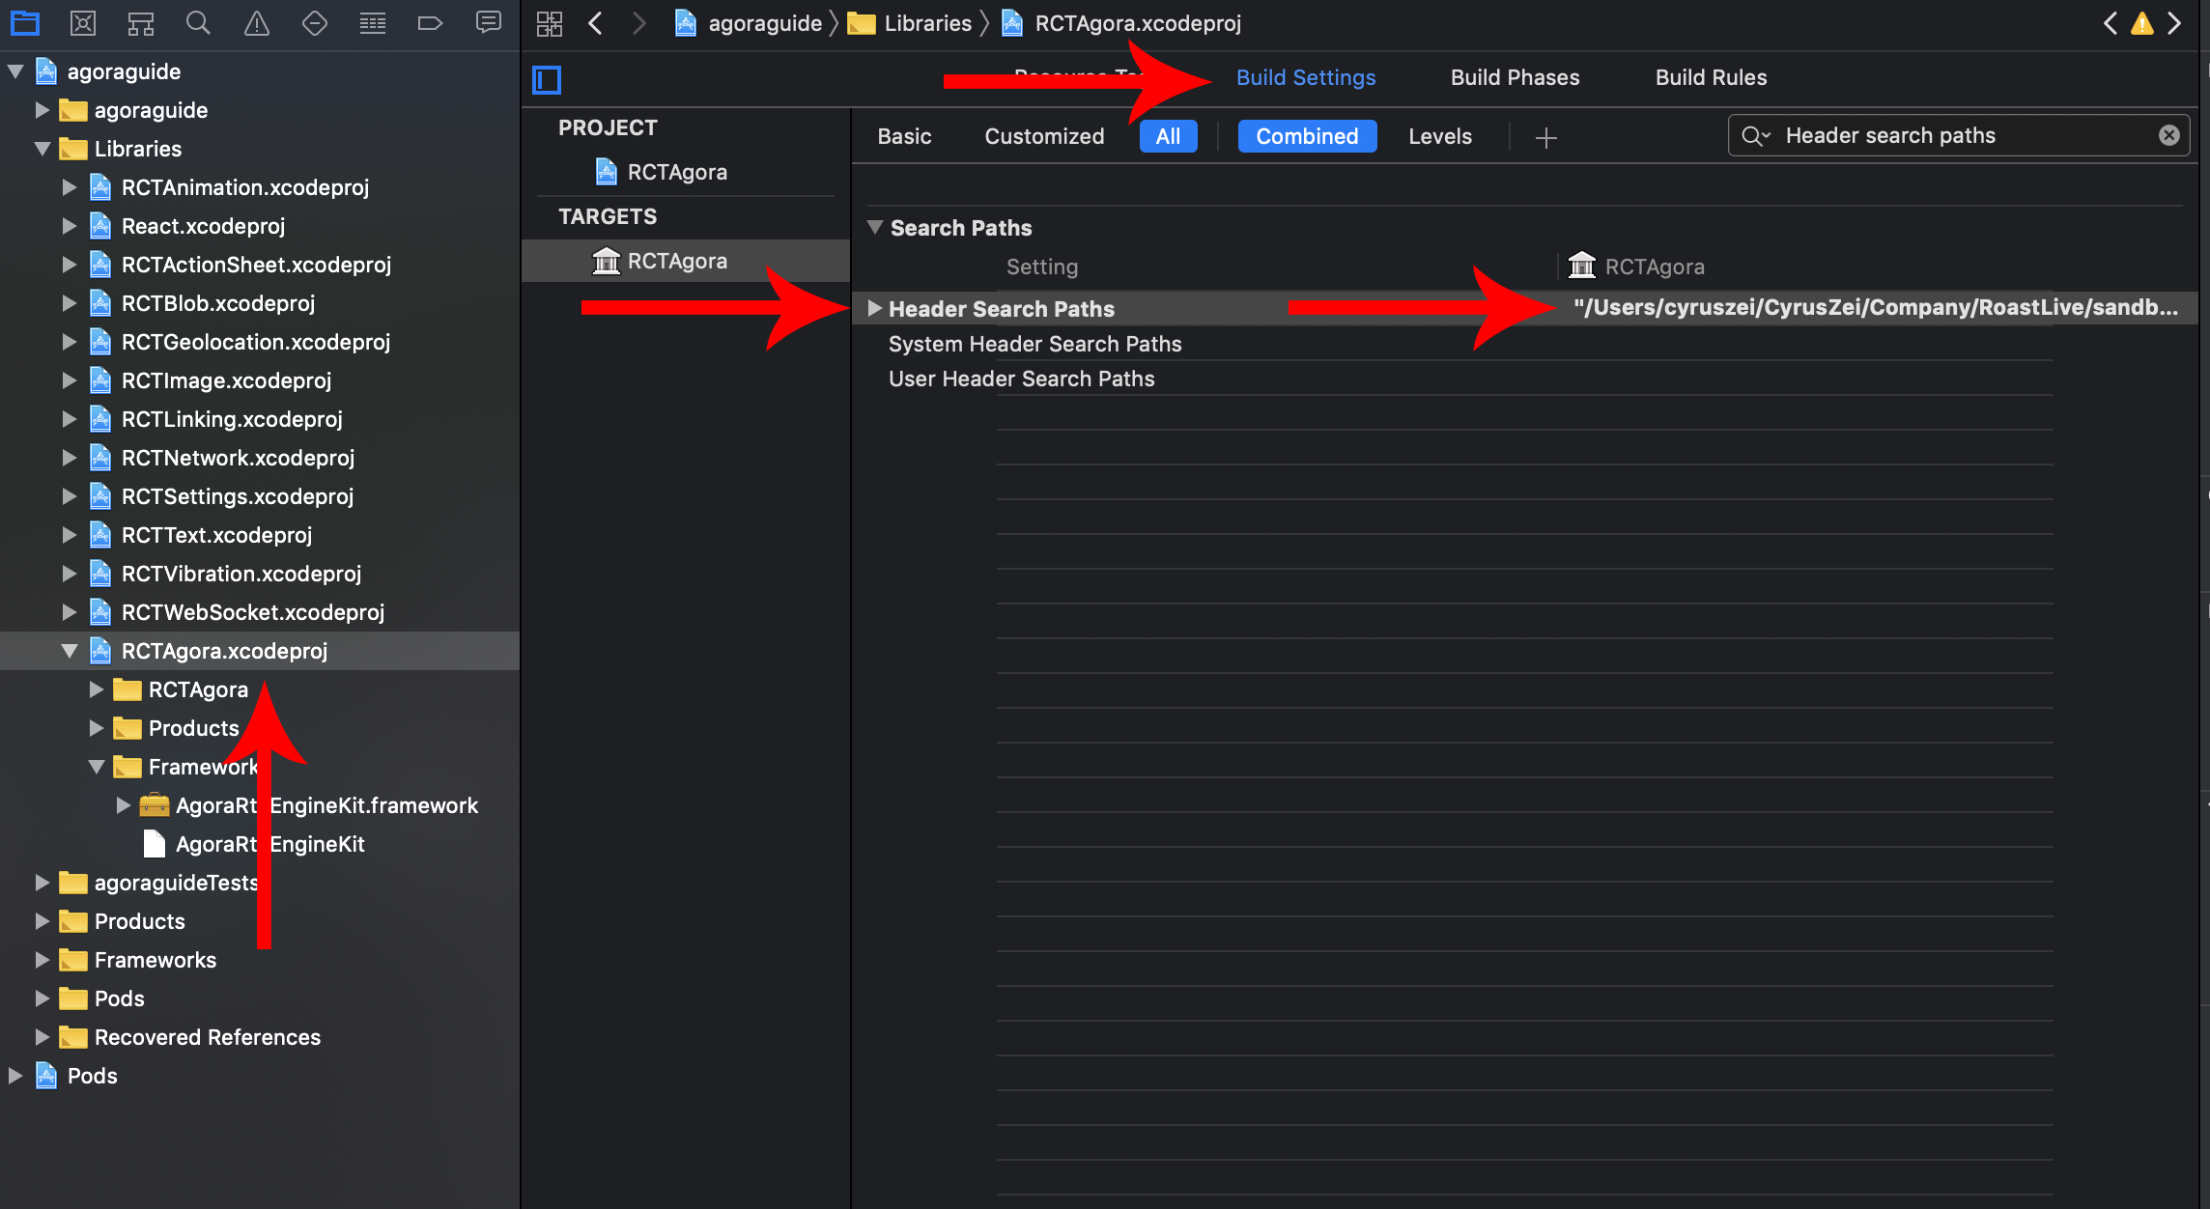Screen dimensions: 2210x1209
Task: Select RCTImage.xcodeproj
Action: [x=226, y=380]
